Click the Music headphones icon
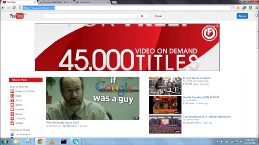 [12, 96]
